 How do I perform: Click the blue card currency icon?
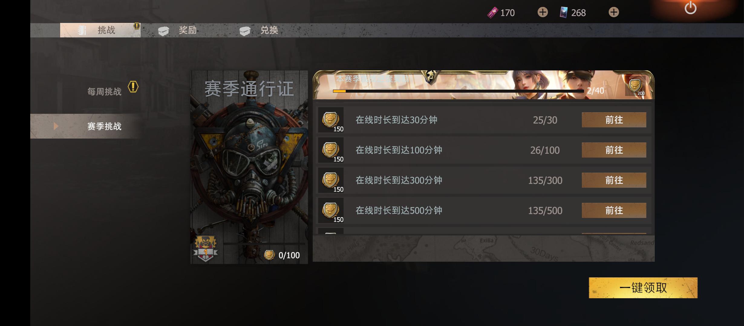(x=563, y=12)
